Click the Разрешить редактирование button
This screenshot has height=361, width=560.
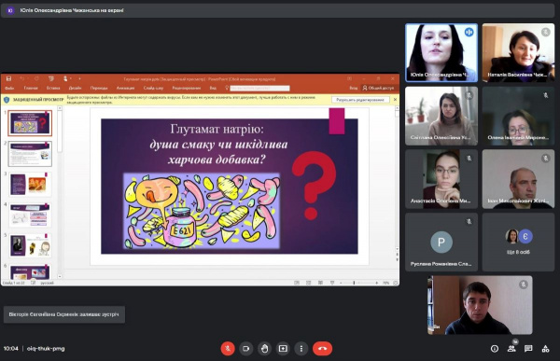[x=360, y=100]
